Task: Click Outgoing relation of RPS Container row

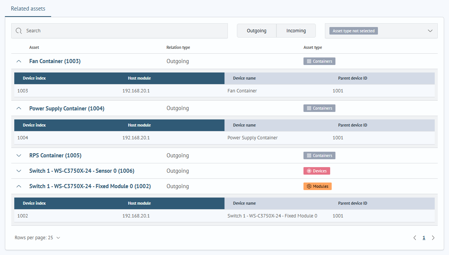Action: coord(177,155)
